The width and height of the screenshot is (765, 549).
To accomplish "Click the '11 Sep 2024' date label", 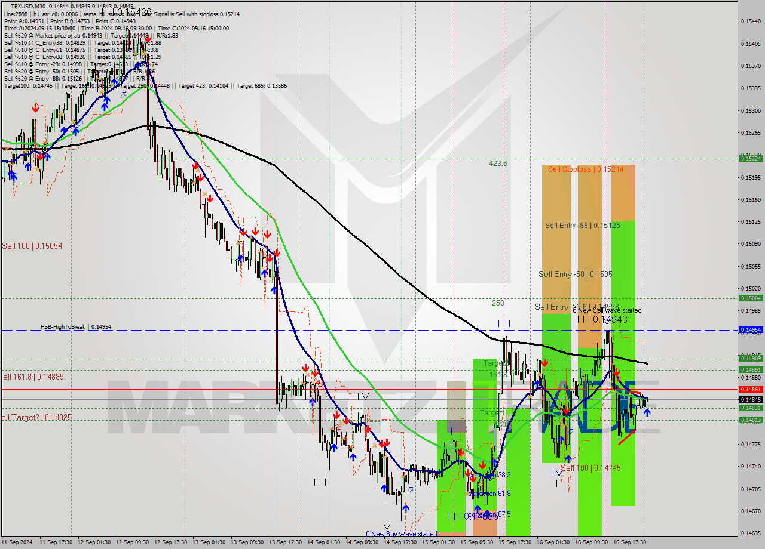I will 17,542.
